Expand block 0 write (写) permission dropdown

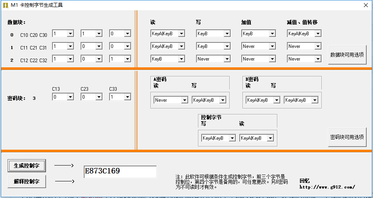click(x=227, y=34)
